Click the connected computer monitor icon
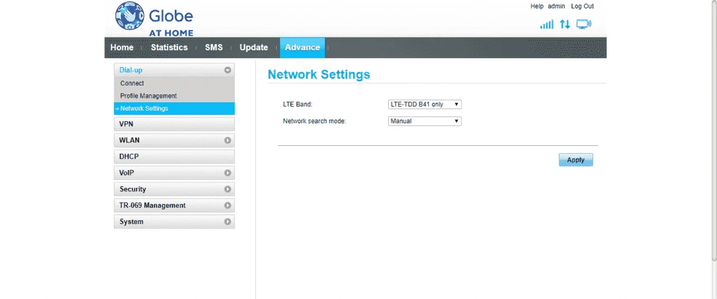This screenshot has height=299, width=717. click(584, 25)
